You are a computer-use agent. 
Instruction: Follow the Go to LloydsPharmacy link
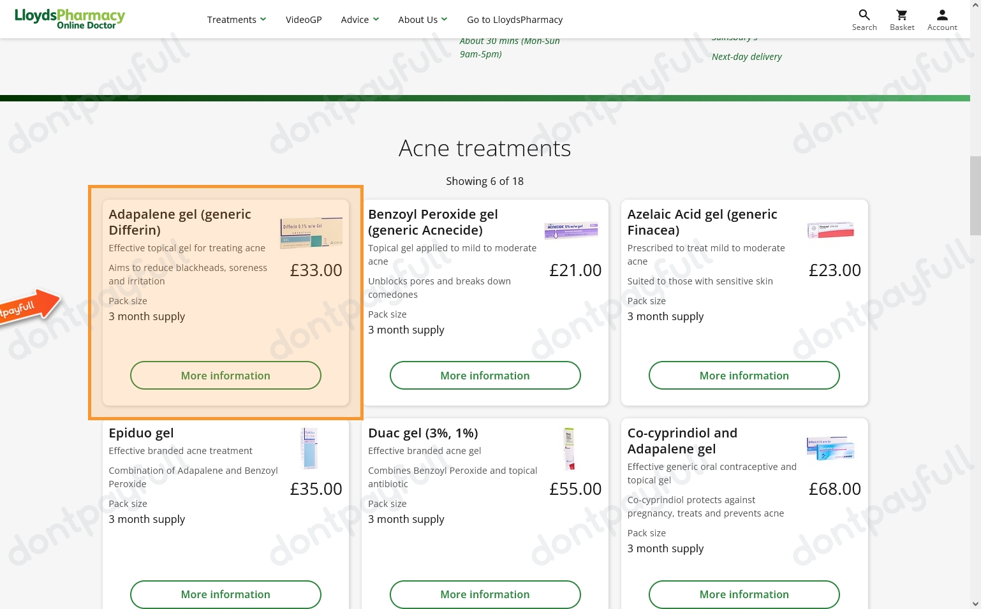(x=515, y=20)
